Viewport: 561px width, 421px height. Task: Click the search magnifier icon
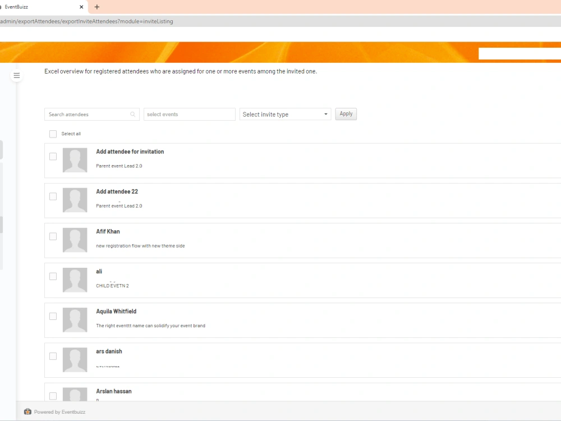click(133, 114)
